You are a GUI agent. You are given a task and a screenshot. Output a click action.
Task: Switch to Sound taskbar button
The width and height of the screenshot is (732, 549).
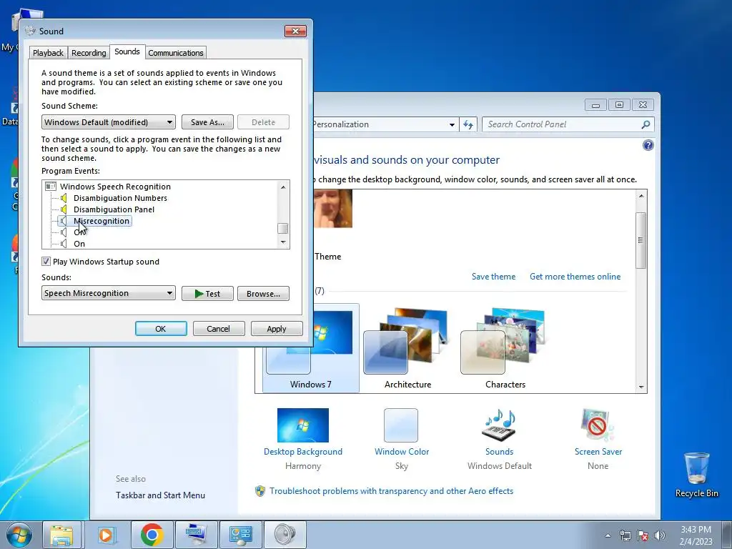tap(285, 535)
